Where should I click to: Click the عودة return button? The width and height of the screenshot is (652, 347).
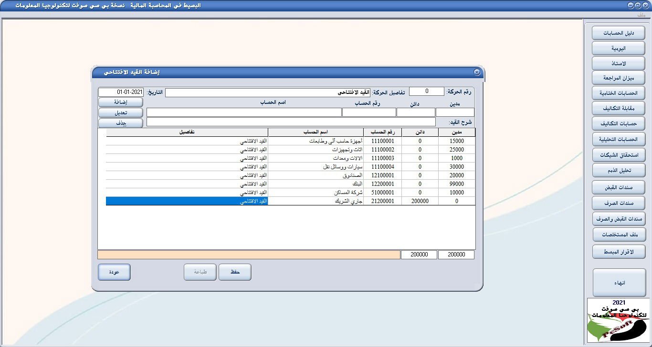(114, 272)
